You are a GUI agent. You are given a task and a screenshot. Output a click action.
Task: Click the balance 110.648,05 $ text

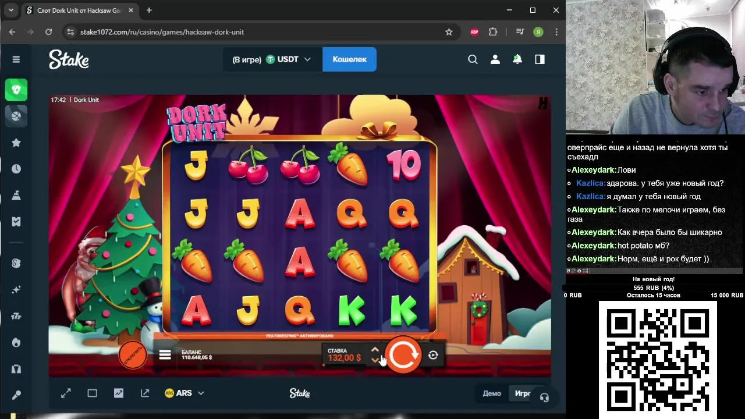pos(197,357)
